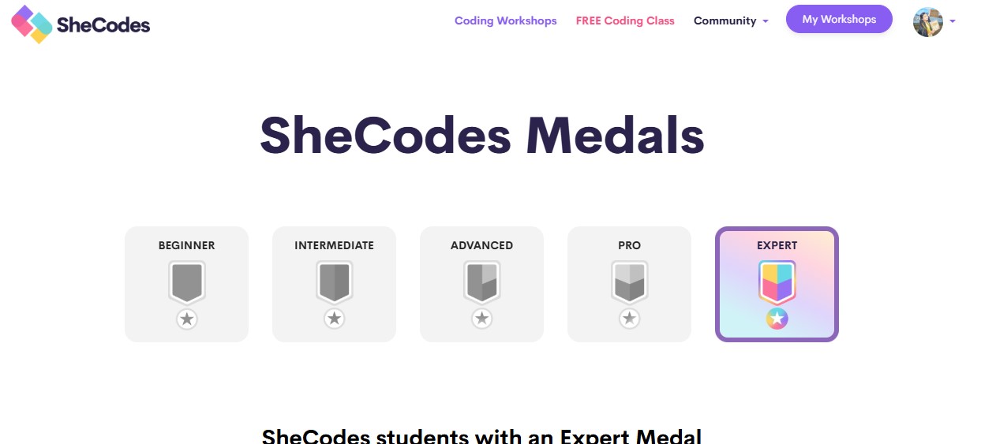Screen dimensions: 981x444
Task: Expand the Community dropdown arrow
Action: coord(765,21)
